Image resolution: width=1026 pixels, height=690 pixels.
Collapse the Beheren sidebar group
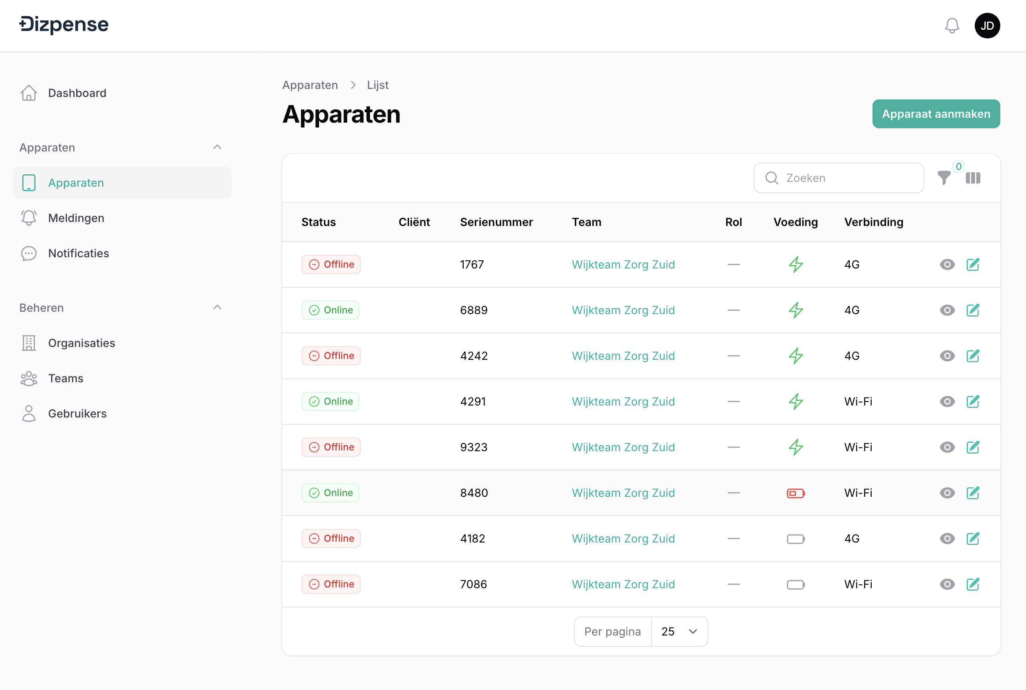click(217, 308)
